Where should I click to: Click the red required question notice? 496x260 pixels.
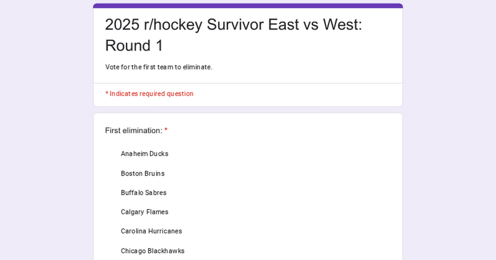click(149, 94)
